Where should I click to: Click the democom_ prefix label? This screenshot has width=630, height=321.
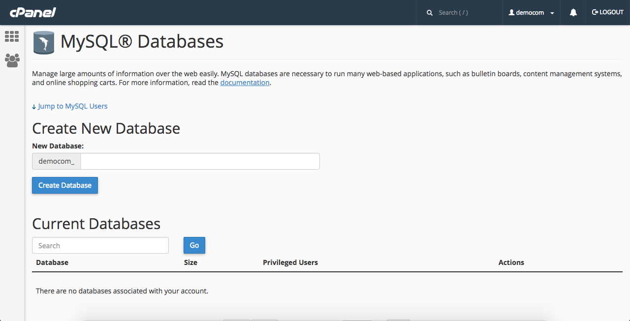56,161
